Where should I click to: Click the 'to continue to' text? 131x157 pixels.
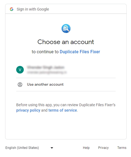[x=45, y=52]
